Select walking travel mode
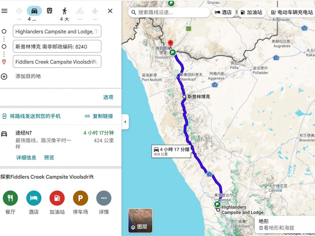 (x=64, y=11)
